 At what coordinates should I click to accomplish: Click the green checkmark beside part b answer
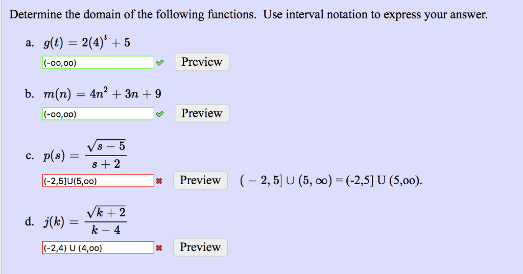pyautogui.click(x=160, y=114)
